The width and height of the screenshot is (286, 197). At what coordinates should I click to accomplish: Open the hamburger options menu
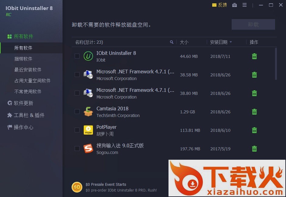[244, 5]
